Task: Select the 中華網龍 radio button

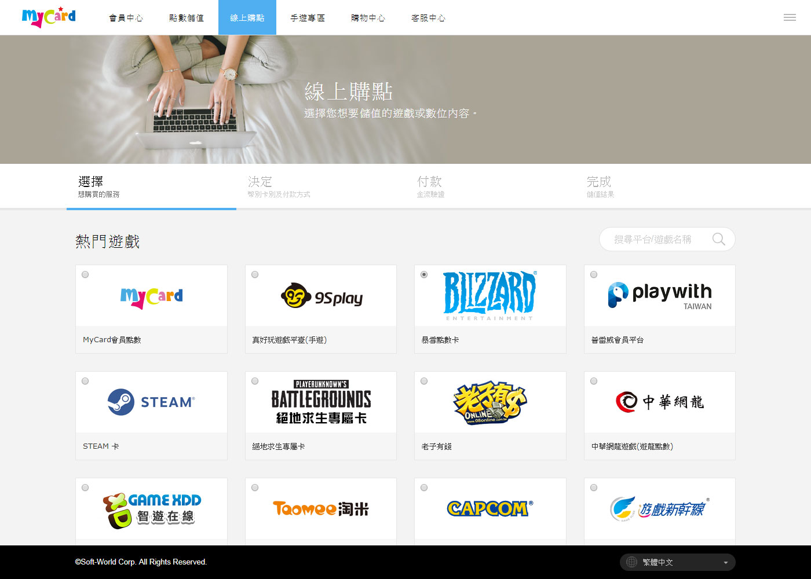Action: tap(594, 381)
